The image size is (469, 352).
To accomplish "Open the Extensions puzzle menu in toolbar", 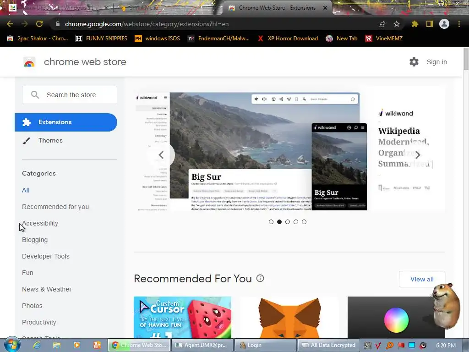I will pos(415,24).
